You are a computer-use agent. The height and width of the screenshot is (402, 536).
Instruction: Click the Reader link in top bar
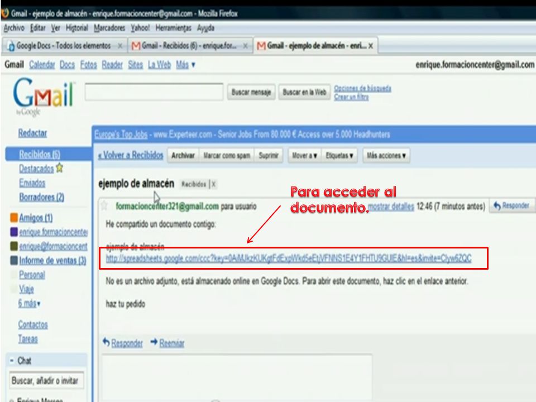tap(112, 65)
